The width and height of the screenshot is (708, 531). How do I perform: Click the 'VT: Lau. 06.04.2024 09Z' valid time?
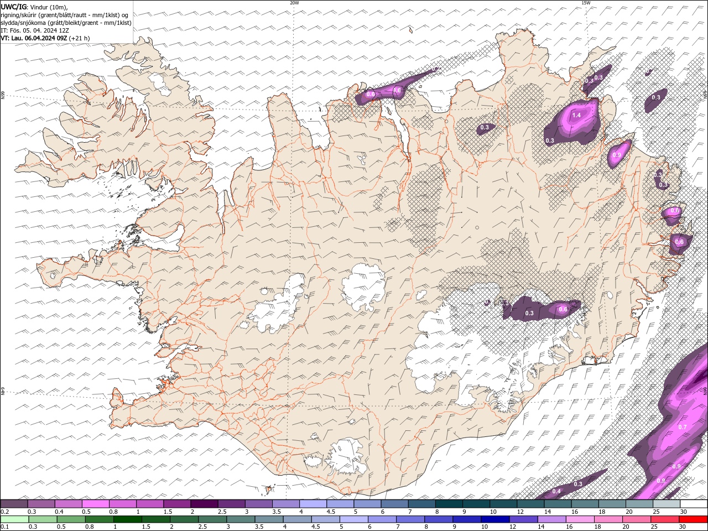34,38
